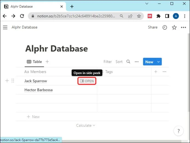Screen dimensions: 190x143
Task: Click the address bar URL text
Action: pos(76,16)
